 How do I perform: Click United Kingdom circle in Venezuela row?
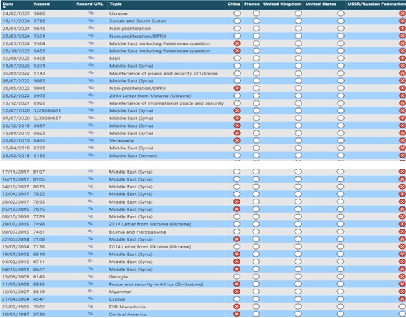coord(299,140)
